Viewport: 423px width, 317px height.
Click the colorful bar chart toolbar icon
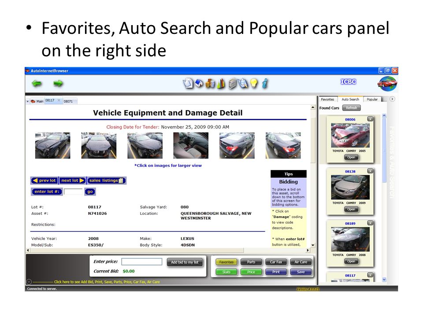(221, 84)
